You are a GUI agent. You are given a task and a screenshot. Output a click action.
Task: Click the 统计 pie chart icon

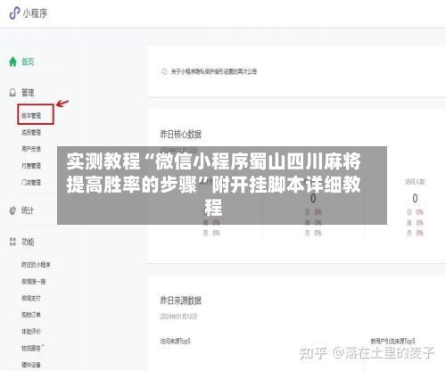point(12,210)
